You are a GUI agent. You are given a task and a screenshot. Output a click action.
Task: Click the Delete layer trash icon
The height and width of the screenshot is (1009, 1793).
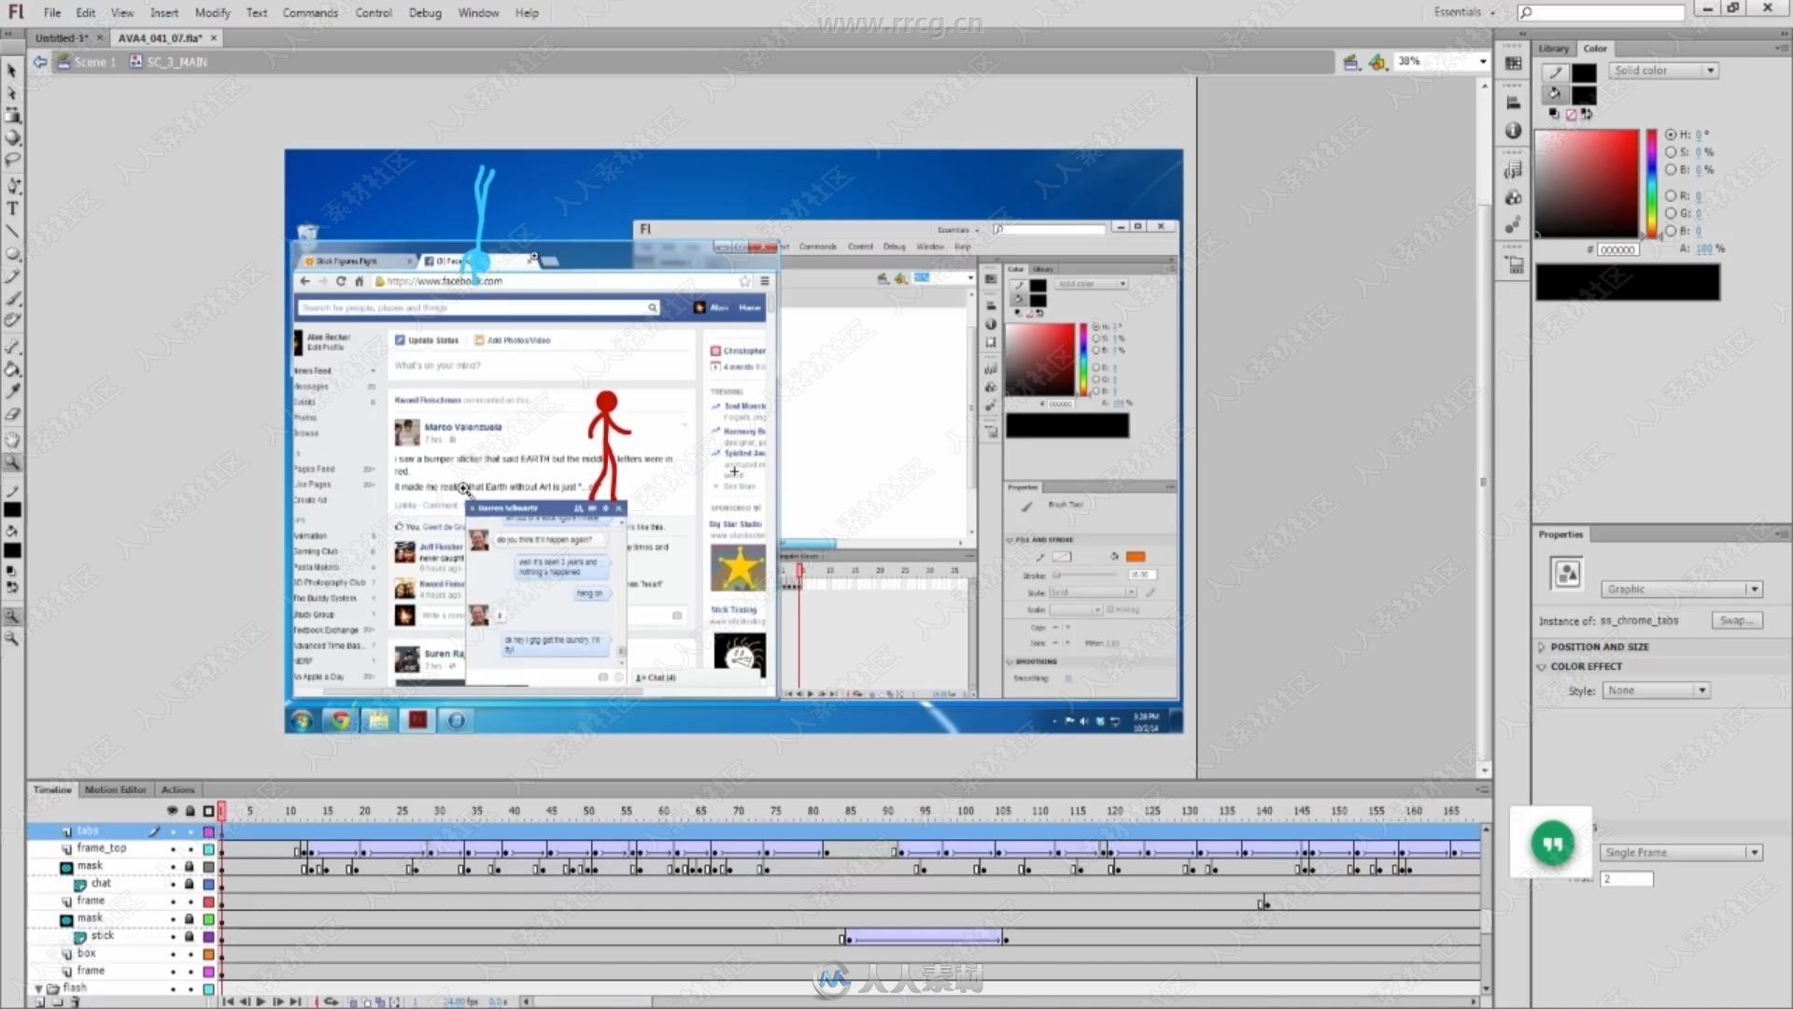coord(75,1002)
